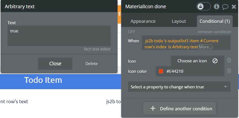Expand Select a property to change dropdown
The image size is (239, 118).
179,87
